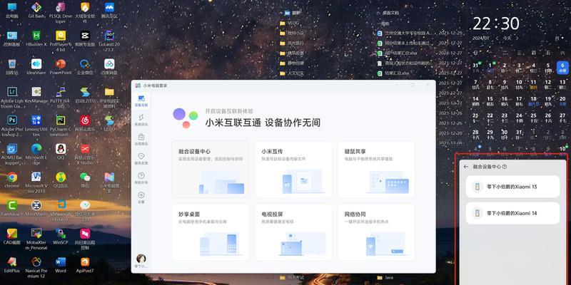Viewport: 571px width, 285px height.
Task: Open Camtasia 9 desktop icon
Action: pyautogui.click(x=12, y=208)
